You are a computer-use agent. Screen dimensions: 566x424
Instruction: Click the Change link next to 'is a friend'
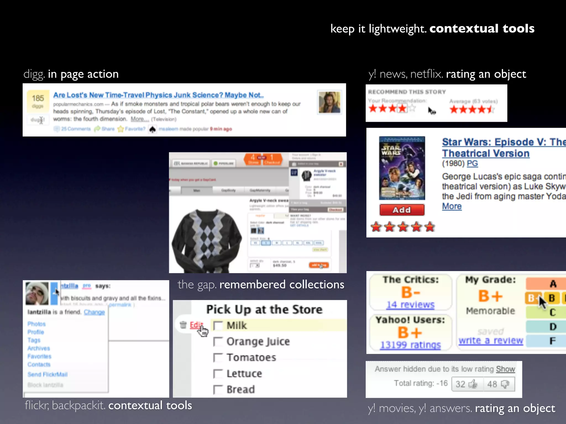click(94, 312)
